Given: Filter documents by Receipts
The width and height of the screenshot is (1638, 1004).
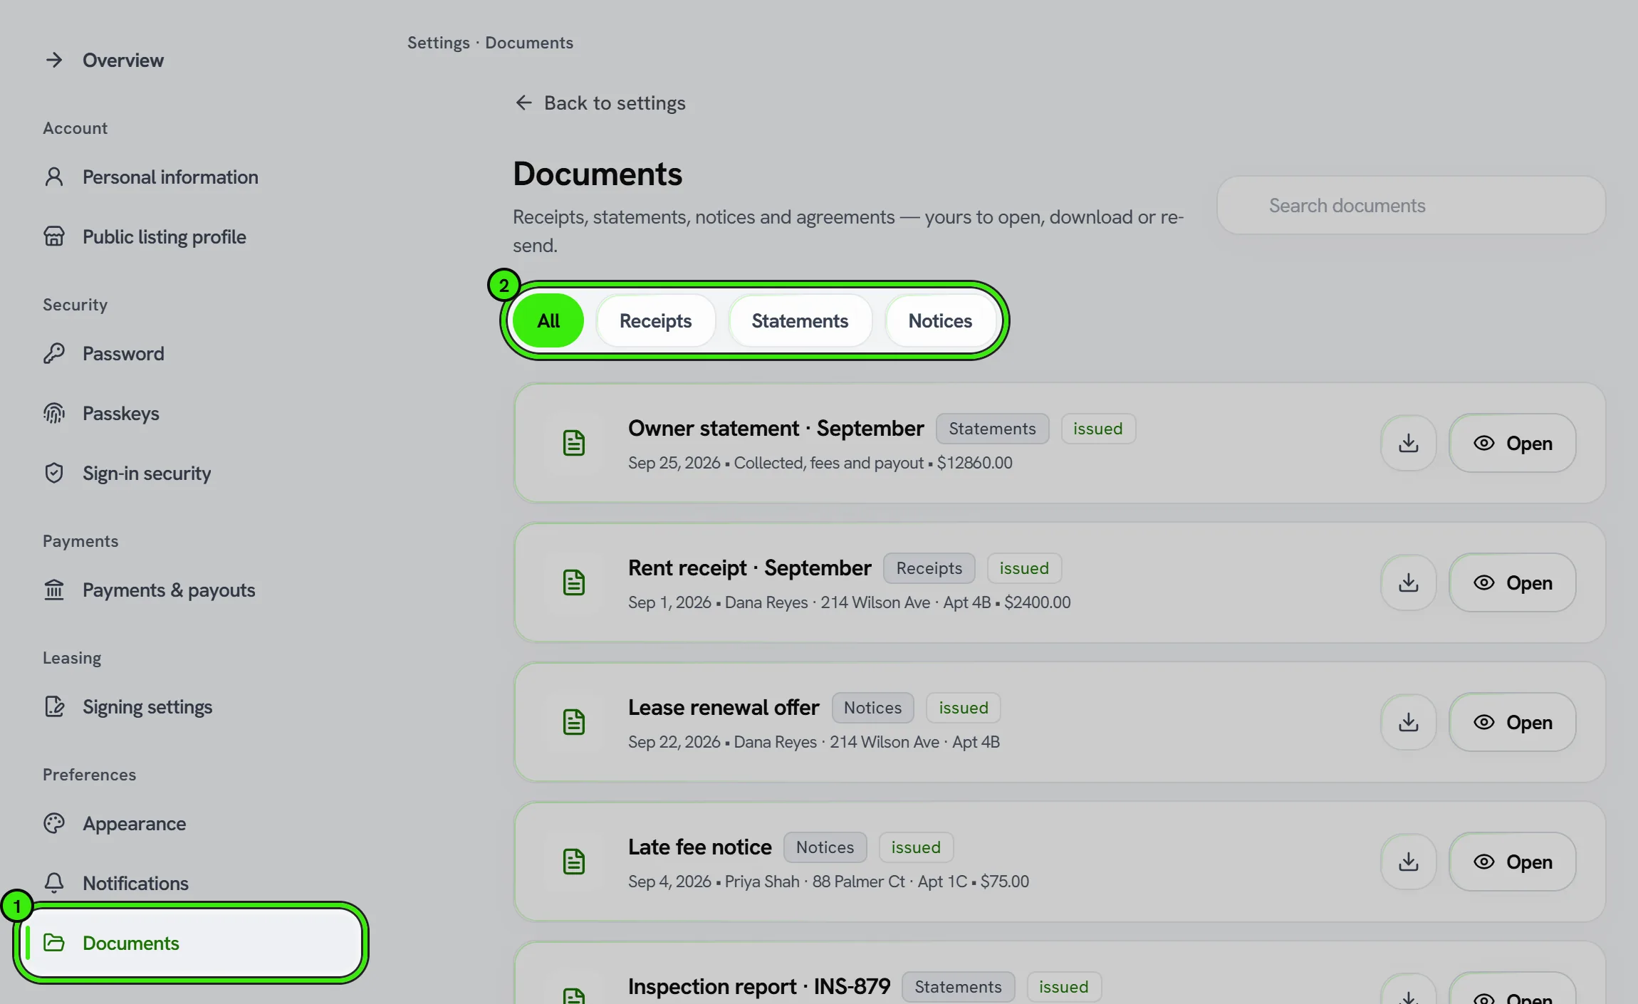Looking at the screenshot, I should 655,320.
